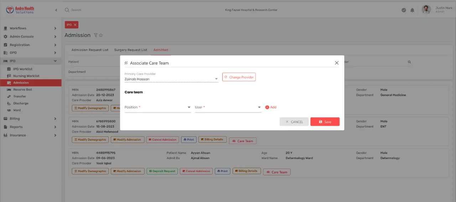Save the care team
456x202 pixels.
click(325, 122)
